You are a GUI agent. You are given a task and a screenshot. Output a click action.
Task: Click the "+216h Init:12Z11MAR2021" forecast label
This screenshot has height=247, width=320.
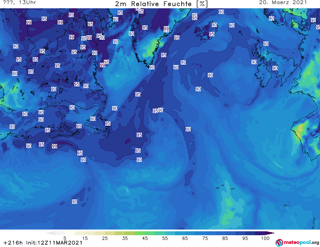[x=43, y=243]
